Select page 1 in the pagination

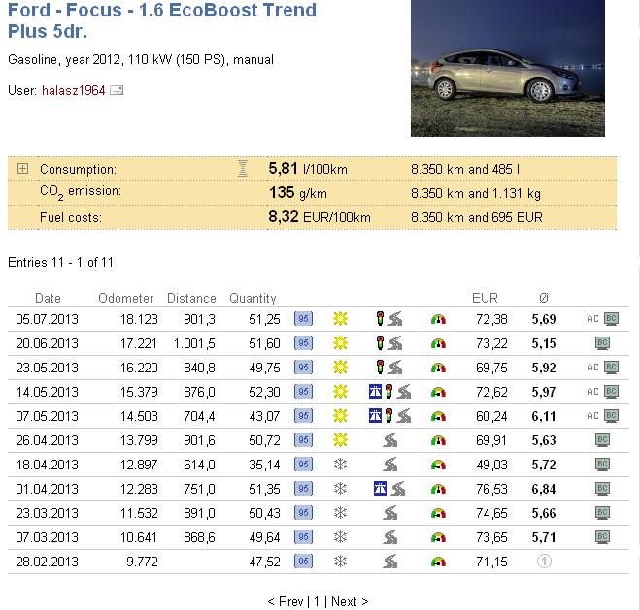pos(316,601)
